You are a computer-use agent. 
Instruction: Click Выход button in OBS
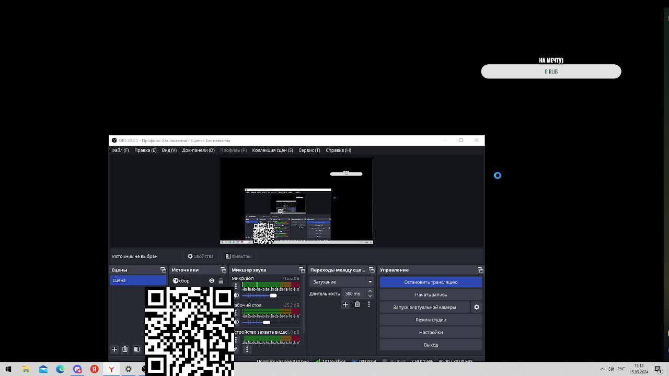pyautogui.click(x=431, y=345)
